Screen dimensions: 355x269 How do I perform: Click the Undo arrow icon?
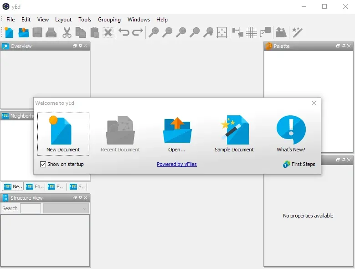124,32
